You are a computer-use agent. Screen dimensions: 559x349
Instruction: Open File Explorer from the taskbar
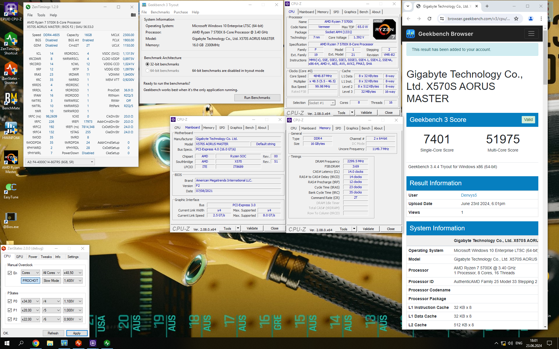(x=50, y=343)
